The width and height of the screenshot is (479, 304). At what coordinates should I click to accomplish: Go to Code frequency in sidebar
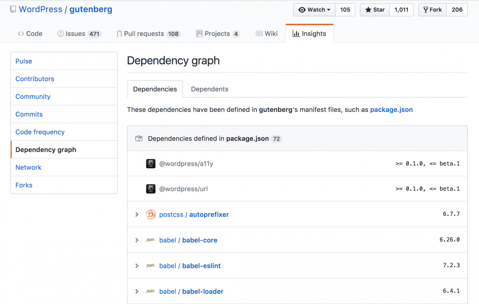[x=40, y=132]
